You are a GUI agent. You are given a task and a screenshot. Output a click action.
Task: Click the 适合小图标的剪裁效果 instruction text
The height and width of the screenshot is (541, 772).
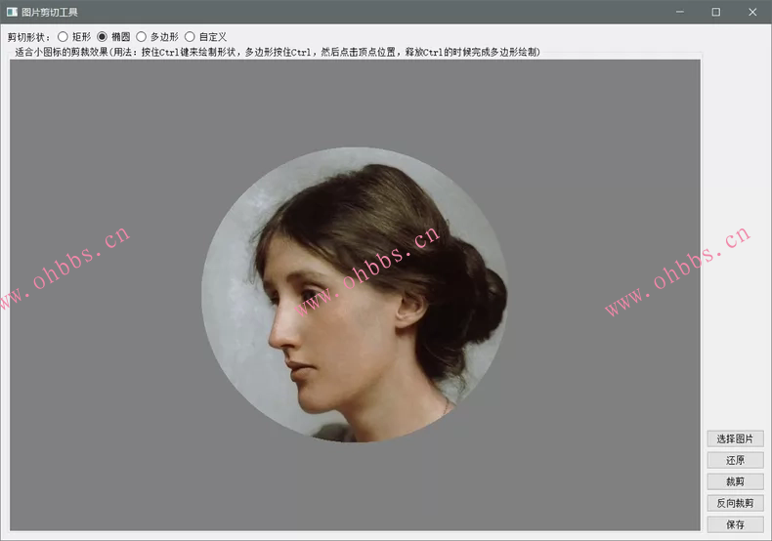278,52
